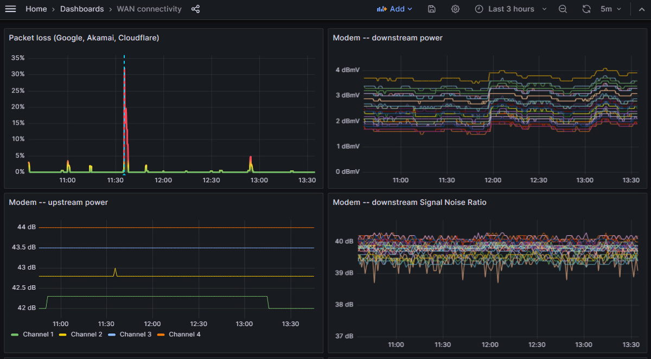The height and width of the screenshot is (359, 651).
Task: Toggle Channel 3 series visibility
Action: [135, 335]
